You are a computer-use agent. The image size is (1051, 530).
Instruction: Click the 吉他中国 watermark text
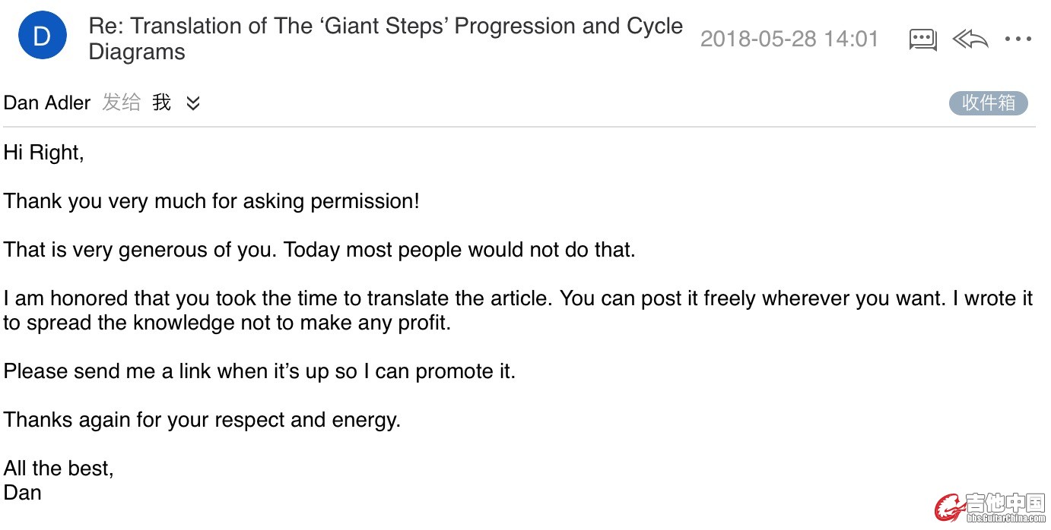pos(1005,503)
